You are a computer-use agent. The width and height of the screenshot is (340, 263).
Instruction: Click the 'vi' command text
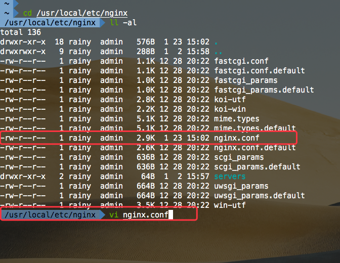tap(114, 215)
